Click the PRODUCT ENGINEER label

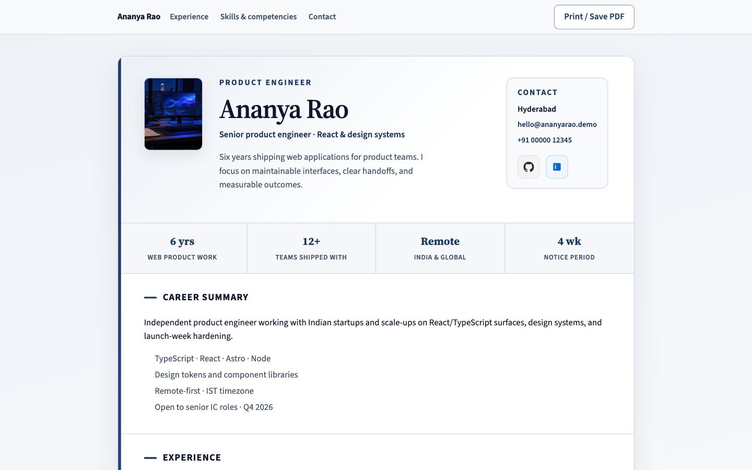tap(265, 83)
